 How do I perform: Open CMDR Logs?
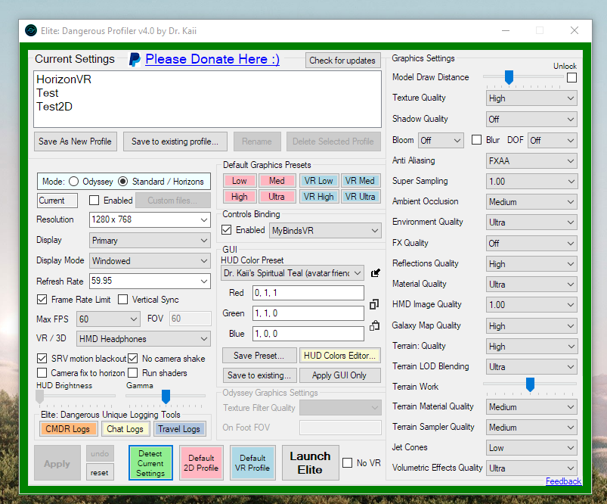[68, 429]
